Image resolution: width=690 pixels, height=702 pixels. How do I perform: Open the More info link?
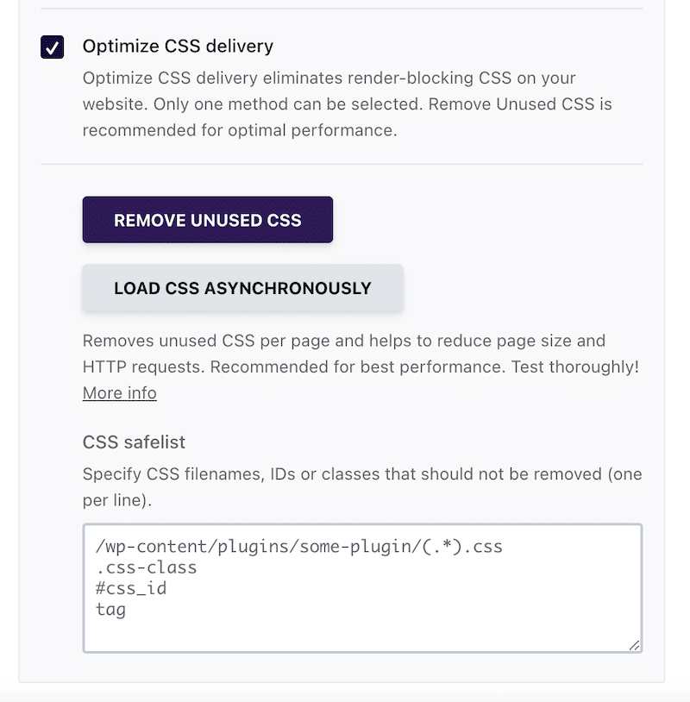(x=119, y=392)
